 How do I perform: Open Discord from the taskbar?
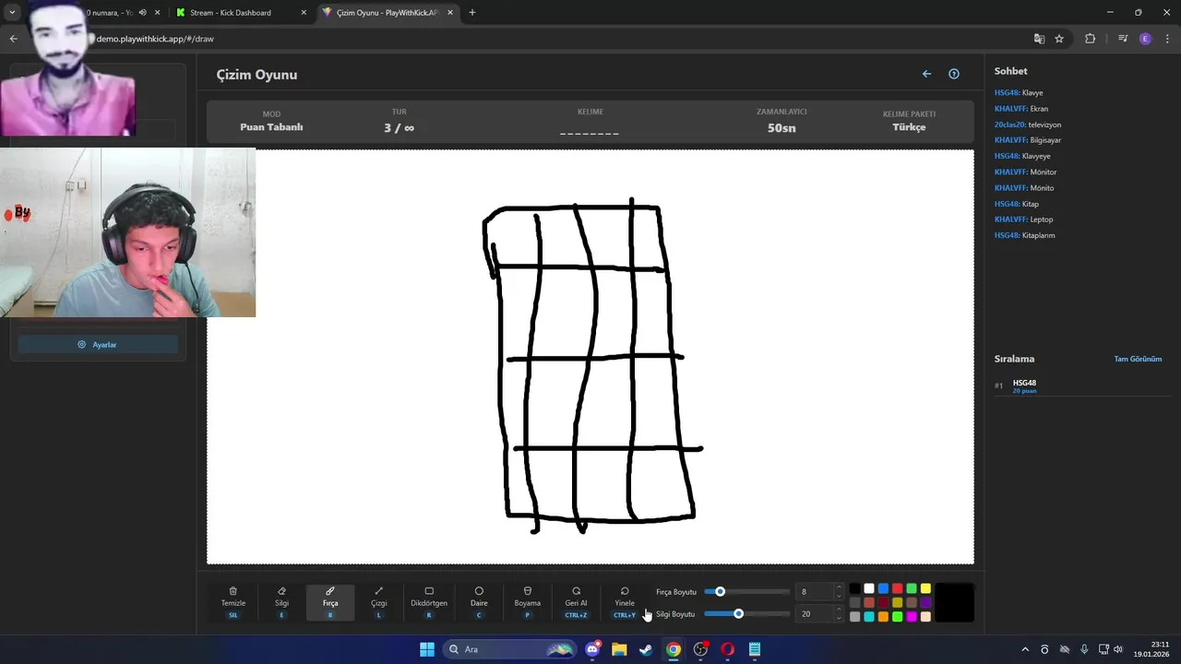coord(592,649)
